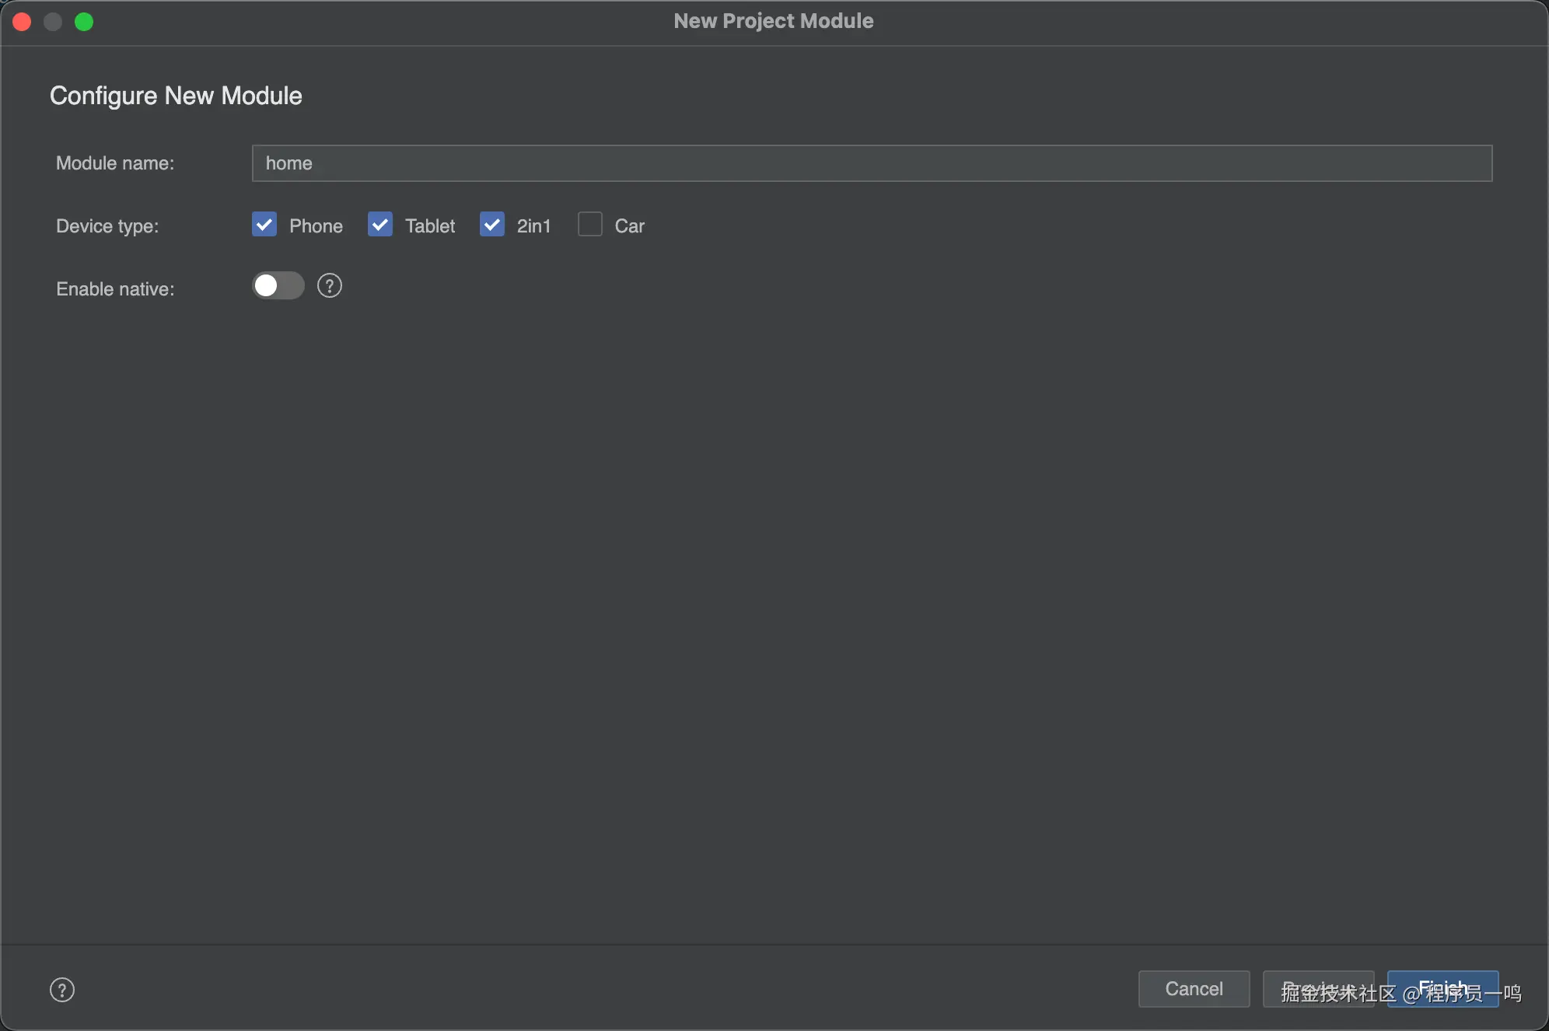Image resolution: width=1549 pixels, height=1031 pixels.
Task: Close the New Project Module dialog
Action: 22,22
